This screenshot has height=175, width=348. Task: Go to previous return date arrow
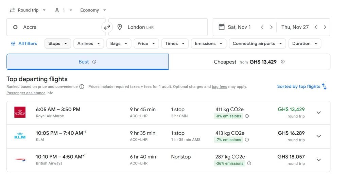tap(316, 27)
